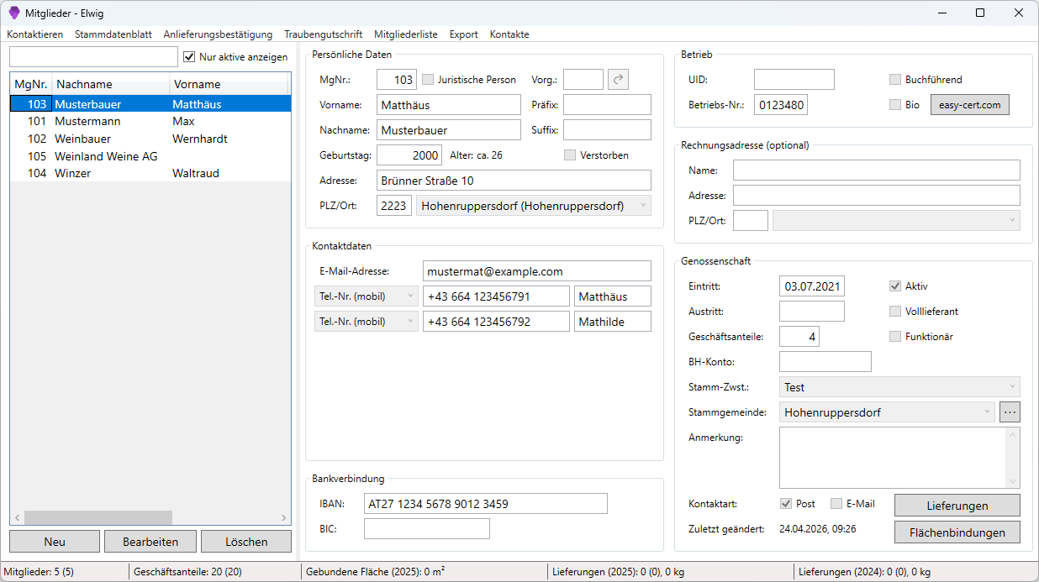Viewport: 1039px width, 582px height.
Task: Open the Hohenruppersdorf PLZ/Ort dropdown
Action: pyautogui.click(x=534, y=206)
